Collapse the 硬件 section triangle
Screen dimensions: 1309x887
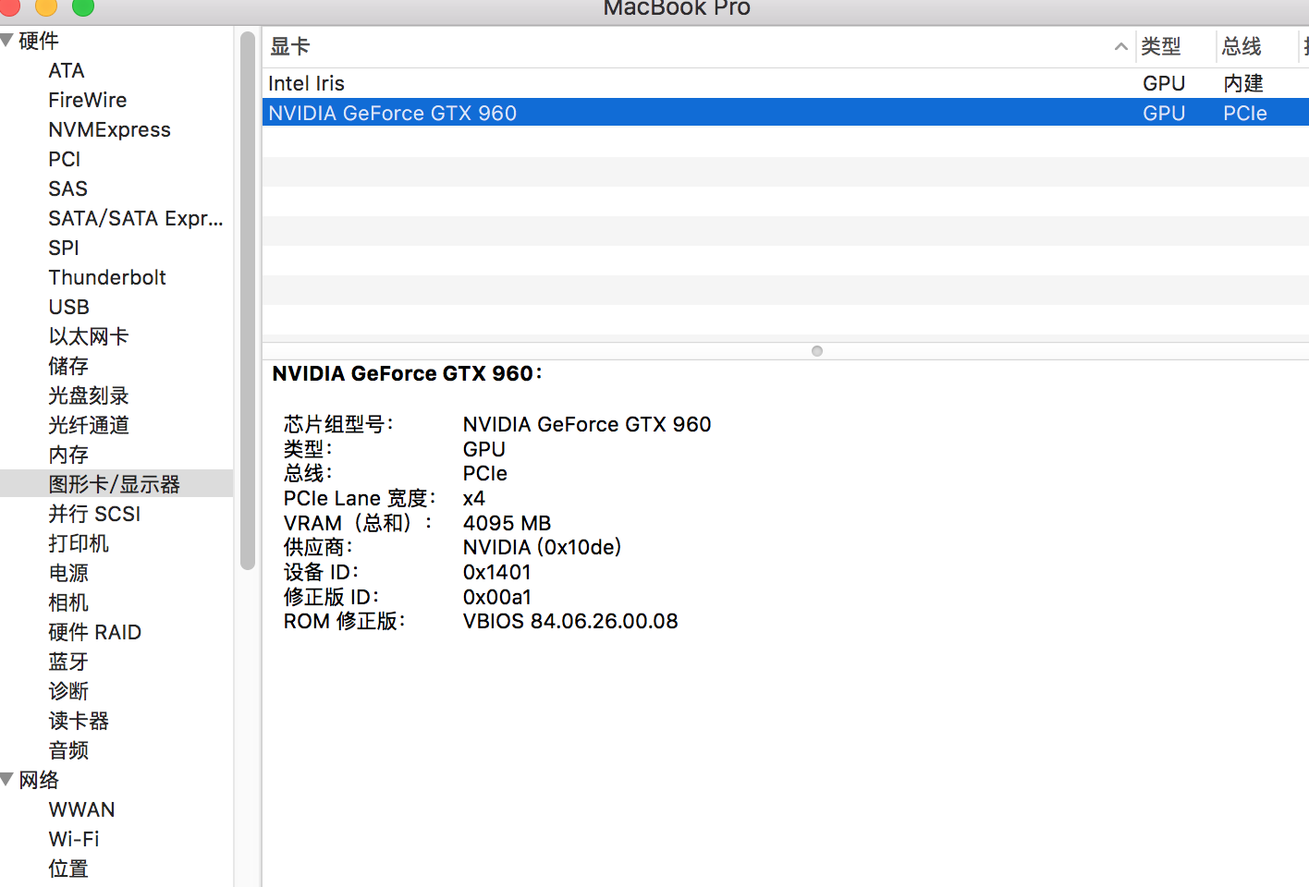6,41
